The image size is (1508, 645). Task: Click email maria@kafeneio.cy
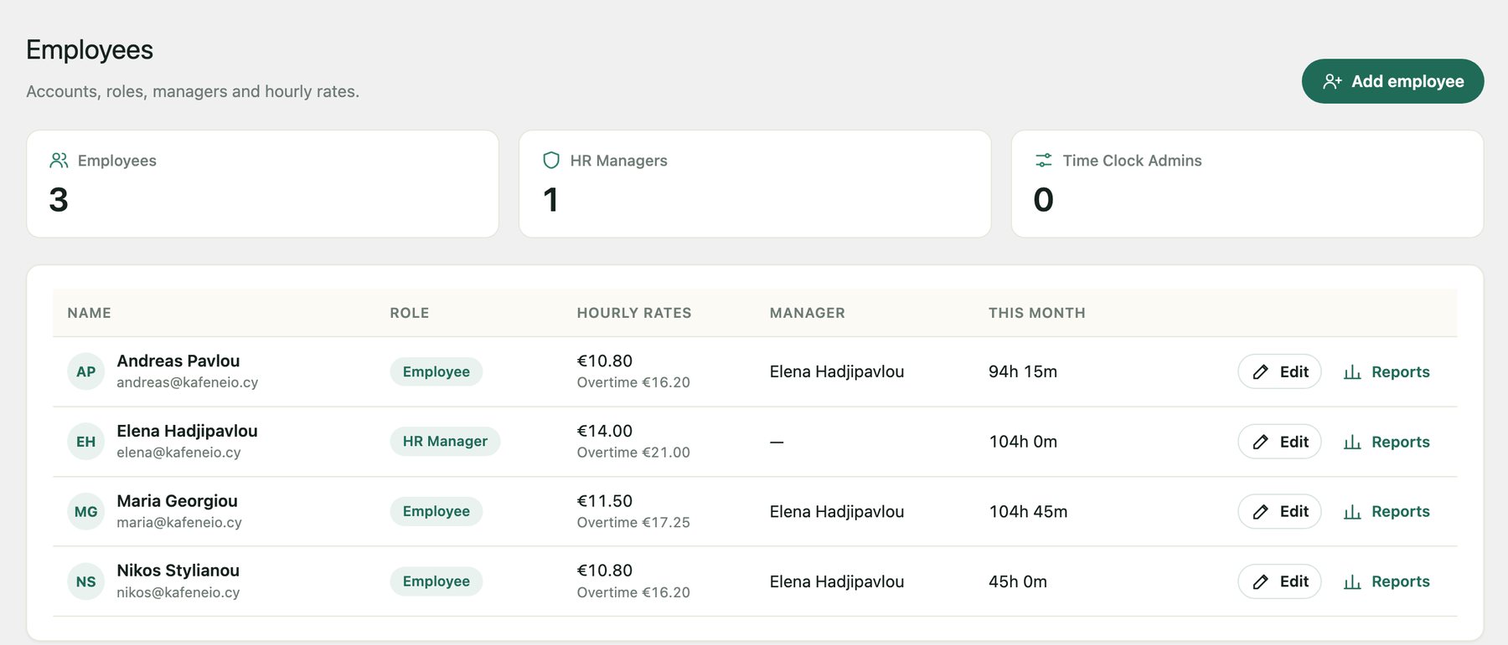click(x=179, y=522)
